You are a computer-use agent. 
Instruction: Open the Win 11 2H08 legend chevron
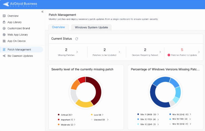coord(158,114)
